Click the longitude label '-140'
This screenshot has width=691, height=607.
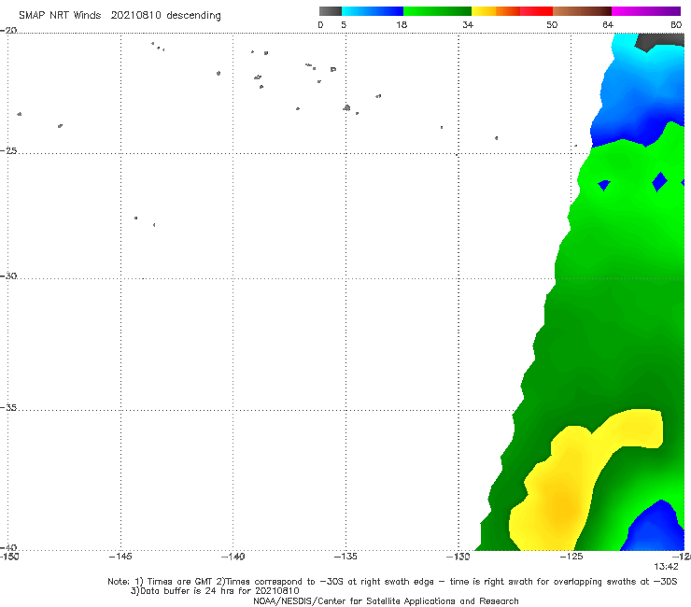pos(233,557)
